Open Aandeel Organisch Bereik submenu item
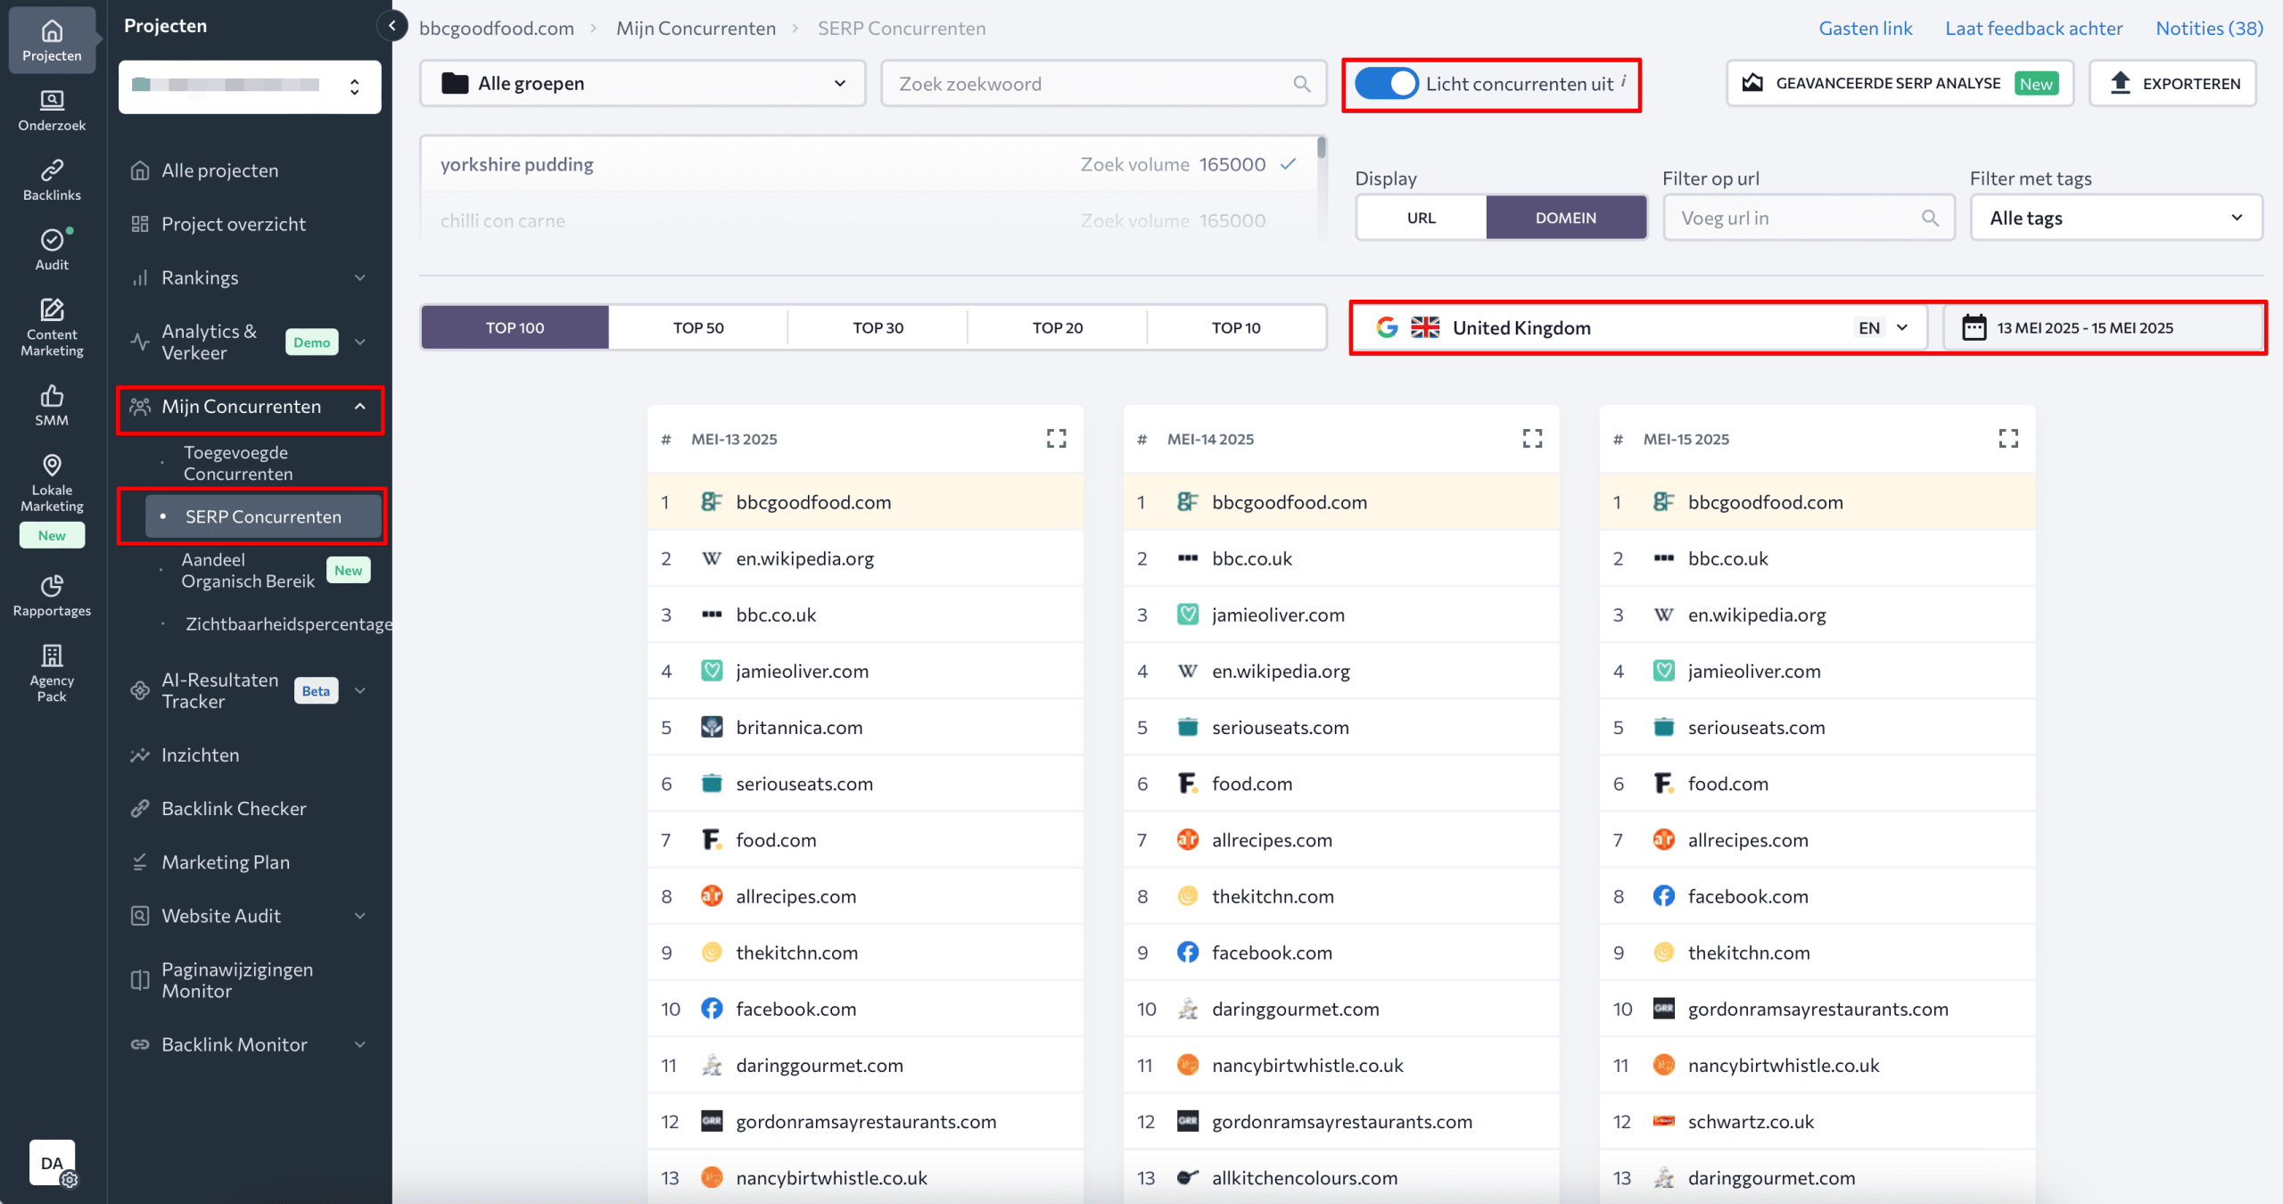The image size is (2283, 1204). 248,570
